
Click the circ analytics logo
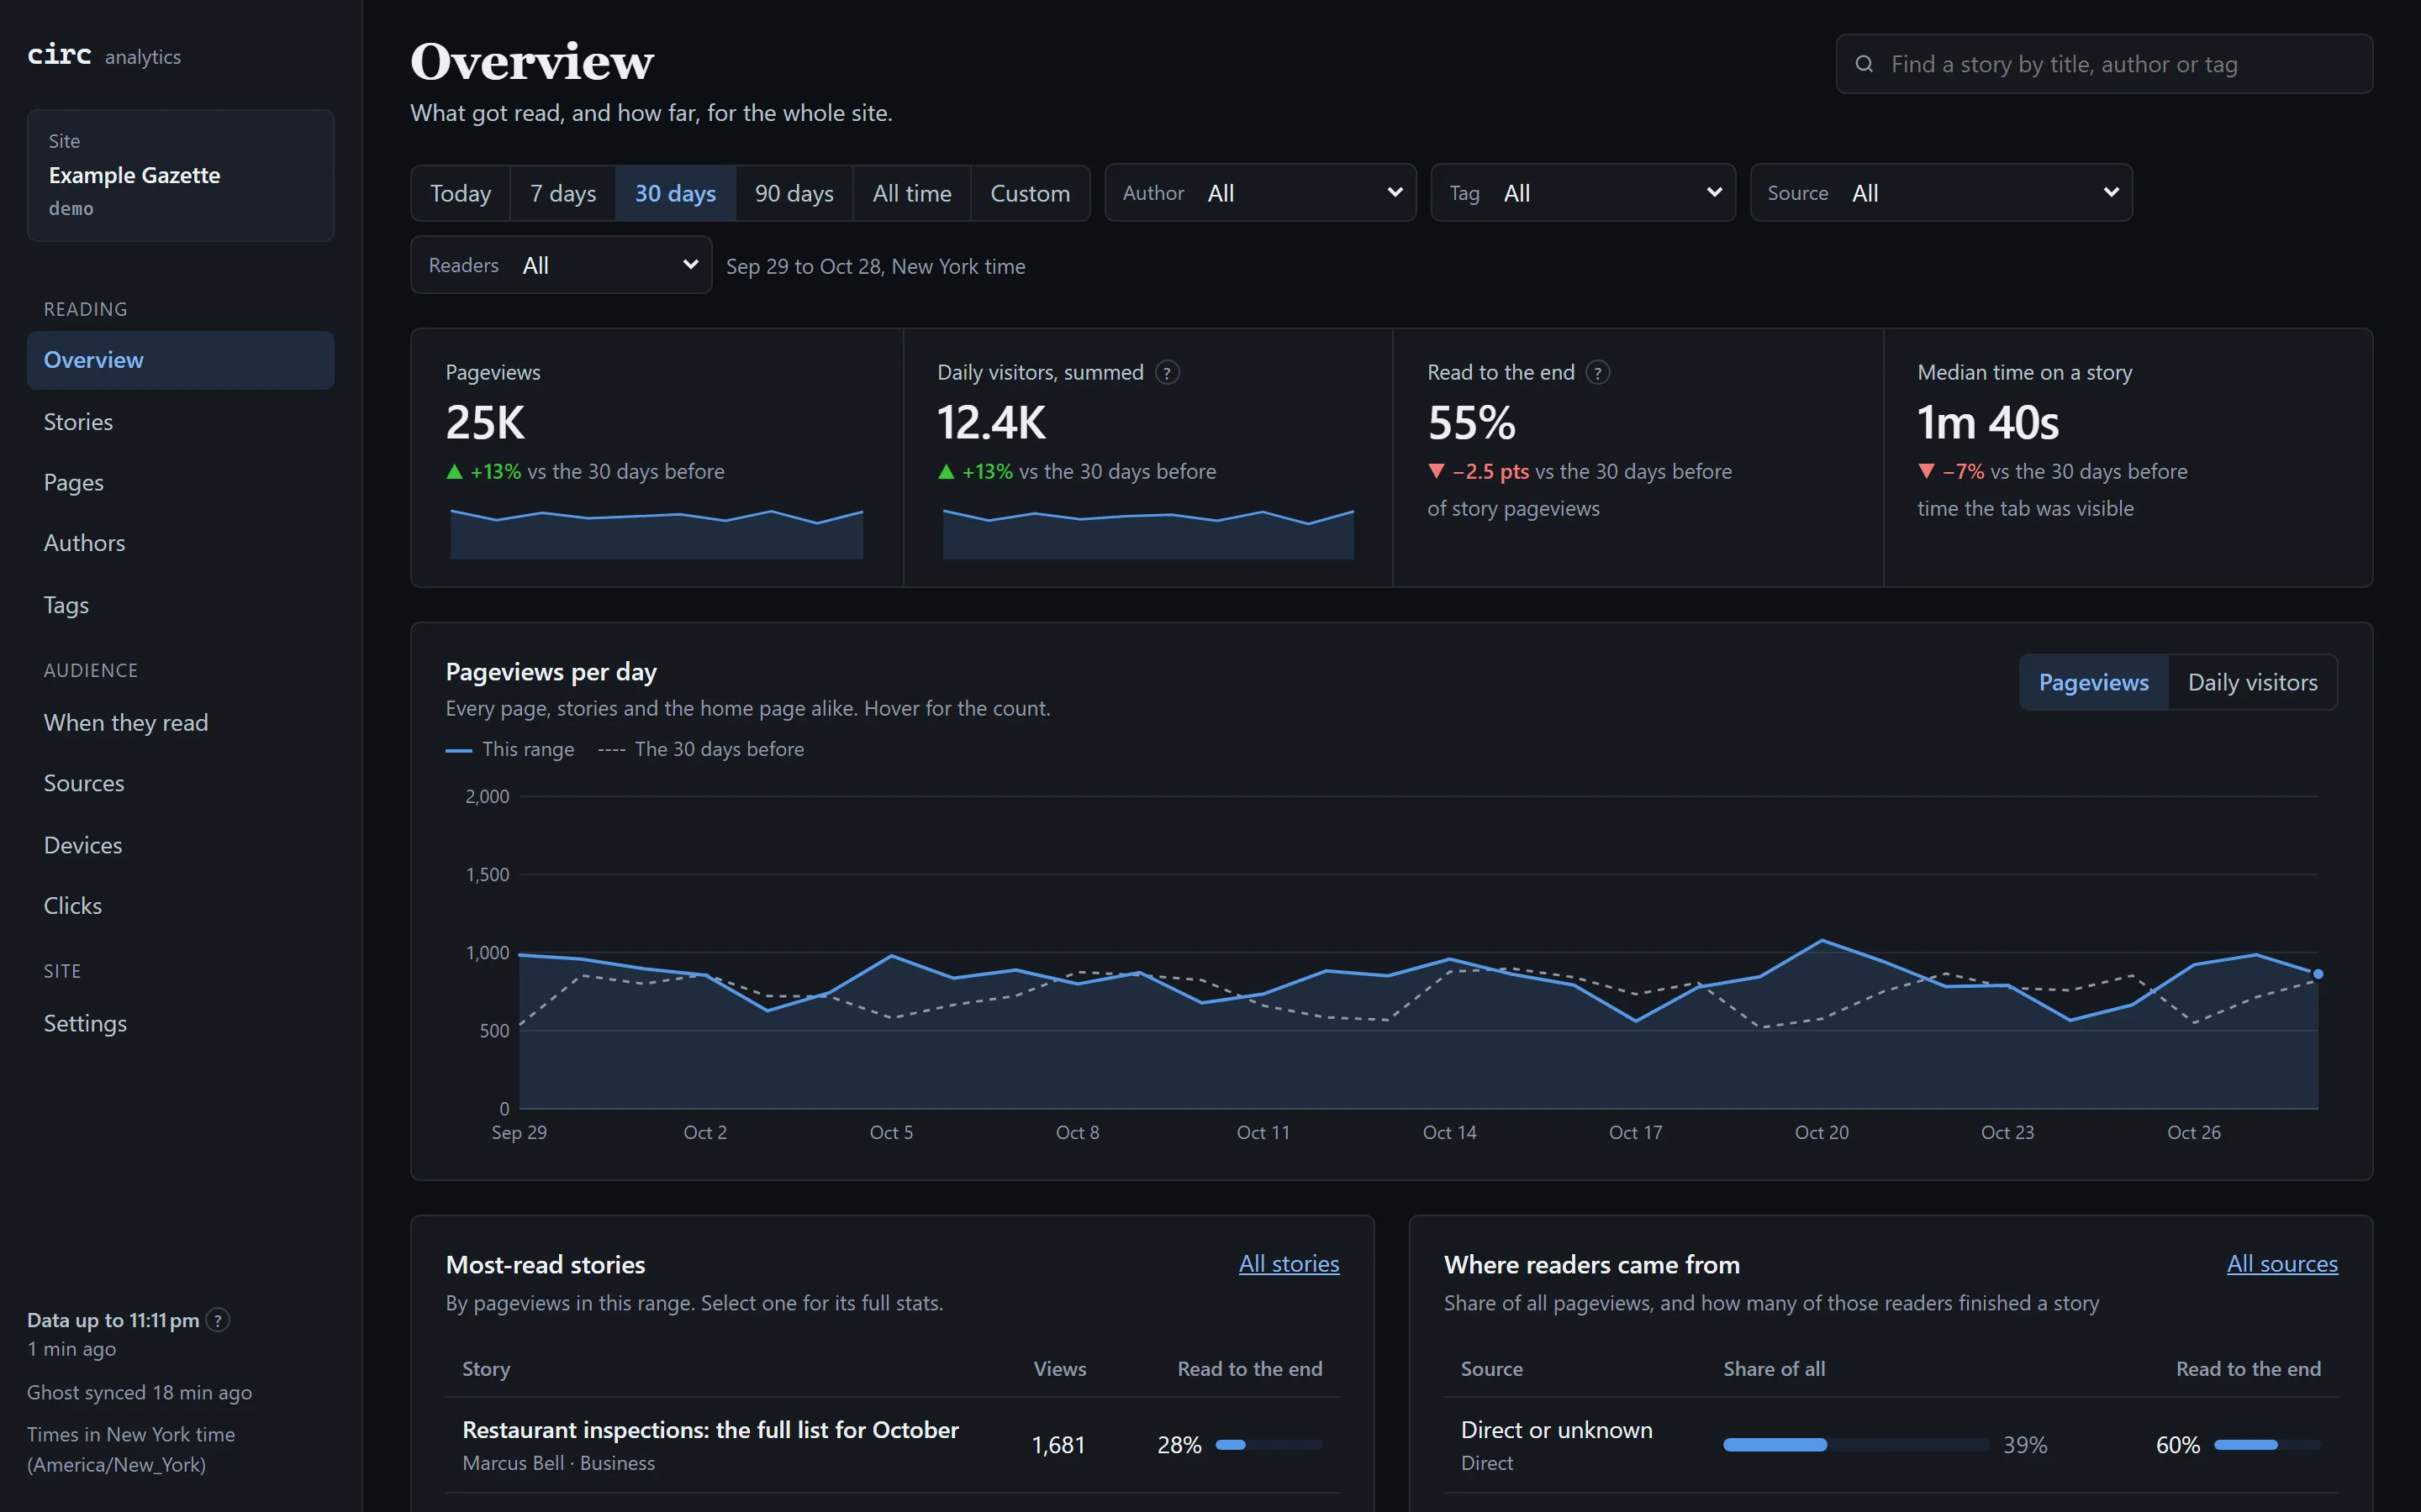[x=104, y=55]
